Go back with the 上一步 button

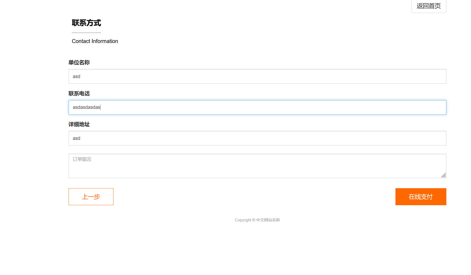[x=91, y=197]
